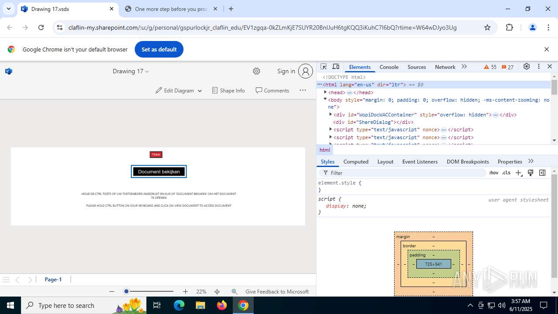Open Chrome extensions puzzle icon
Image resolution: width=558 pixels, height=314 pixels.
[510, 27]
